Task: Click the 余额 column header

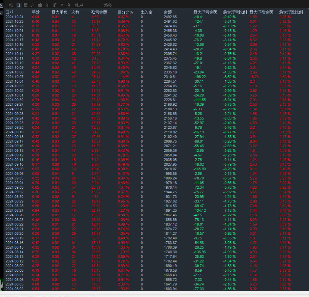Action: point(168,12)
